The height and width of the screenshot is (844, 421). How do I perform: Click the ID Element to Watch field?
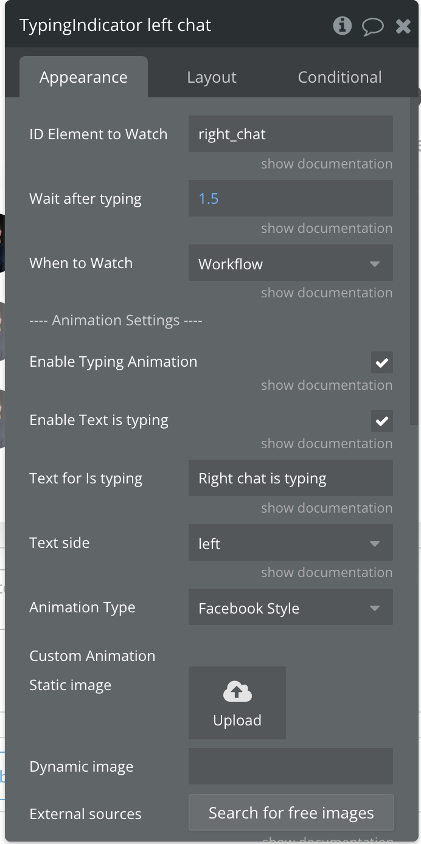point(291,134)
